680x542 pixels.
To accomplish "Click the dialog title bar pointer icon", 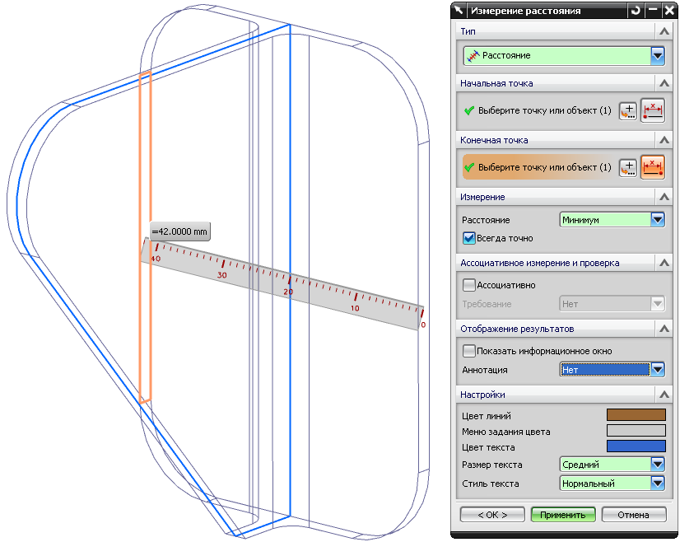I will (459, 11).
